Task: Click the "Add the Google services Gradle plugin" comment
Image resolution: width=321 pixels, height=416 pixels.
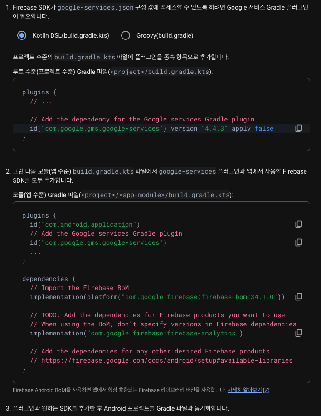Action: tap(106, 233)
